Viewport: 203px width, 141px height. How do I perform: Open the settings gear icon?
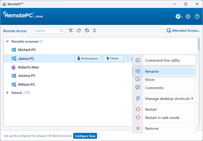[x=188, y=16]
